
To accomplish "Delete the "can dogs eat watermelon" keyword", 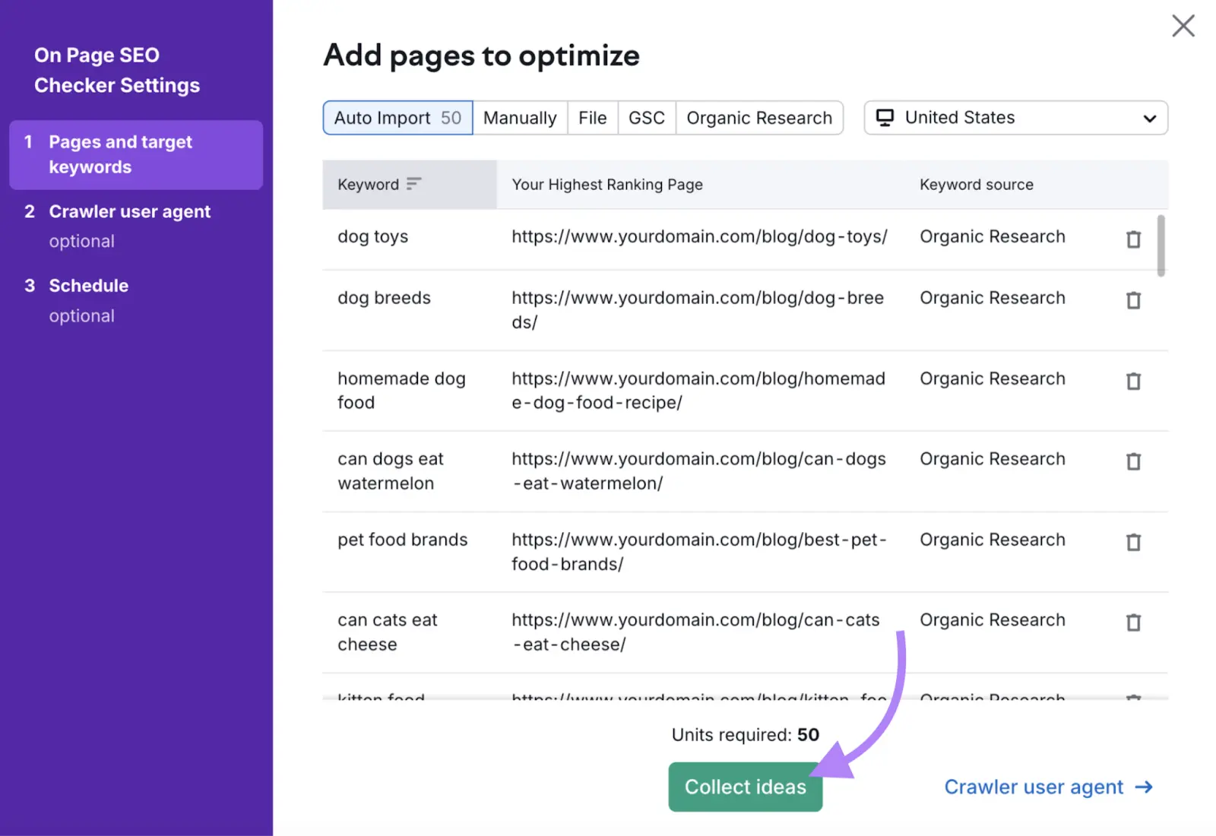I will (x=1133, y=461).
